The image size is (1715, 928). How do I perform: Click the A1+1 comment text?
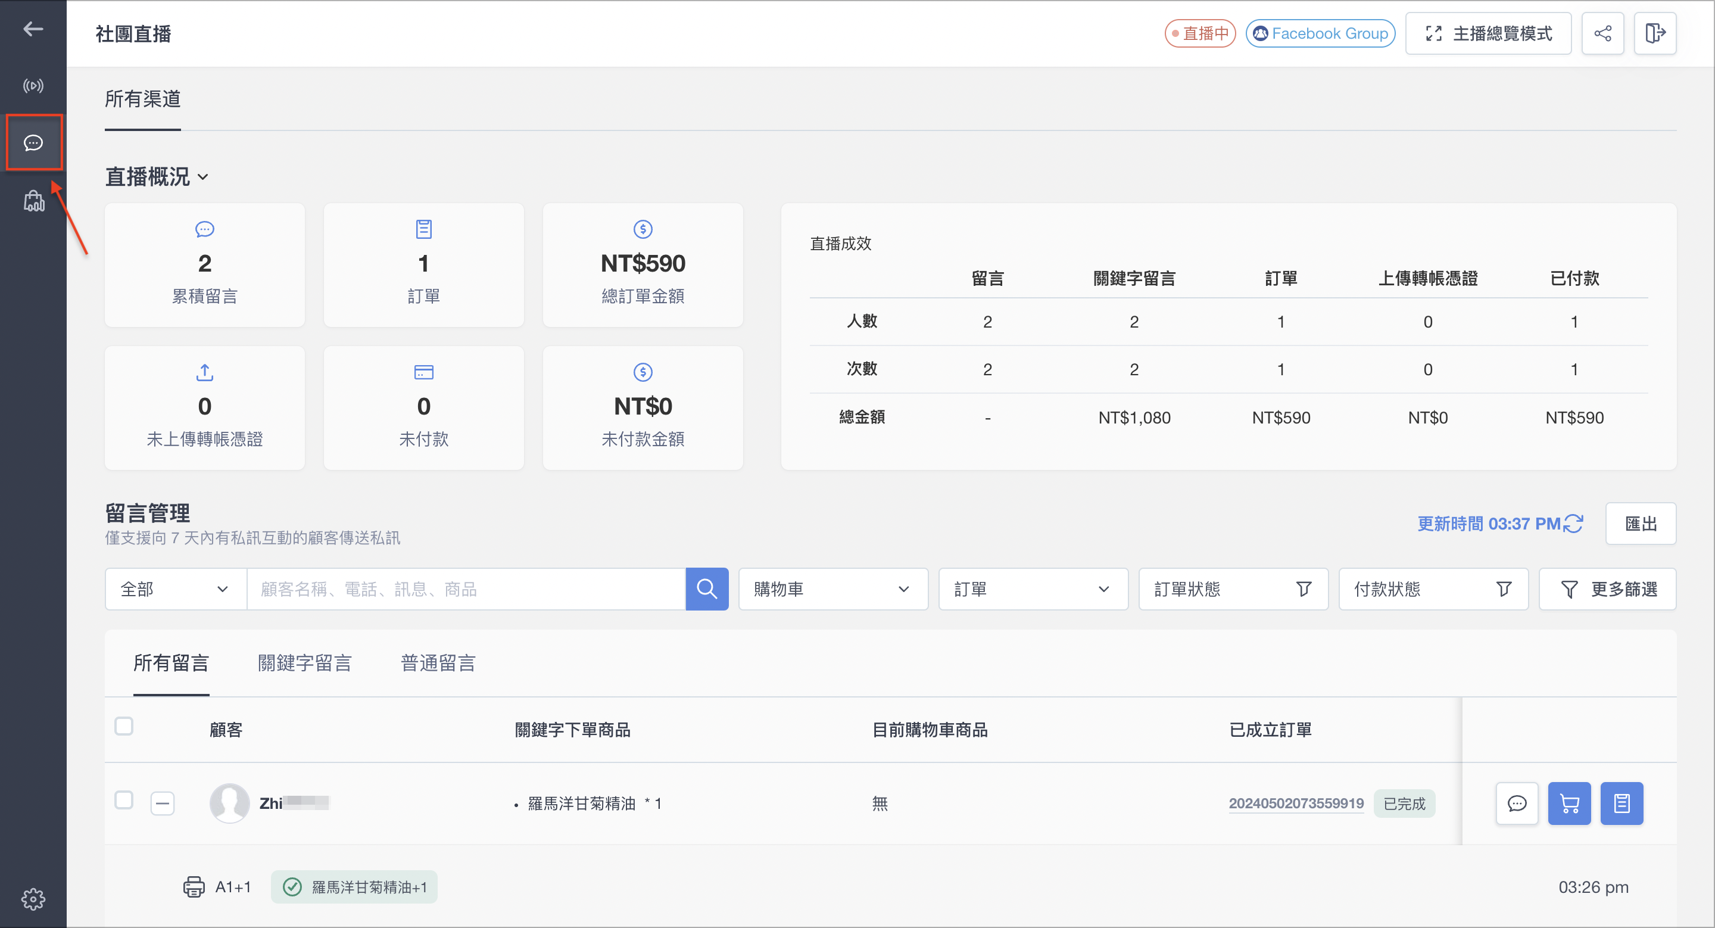(233, 886)
